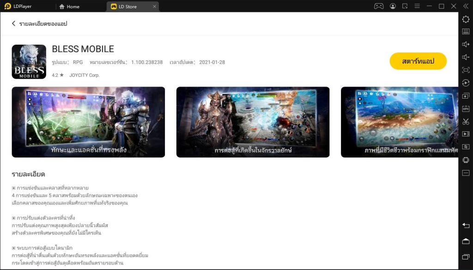Viewport: 473px width, 270px height.
Task: Click the Android home button in the sidebar
Action: coord(466,241)
